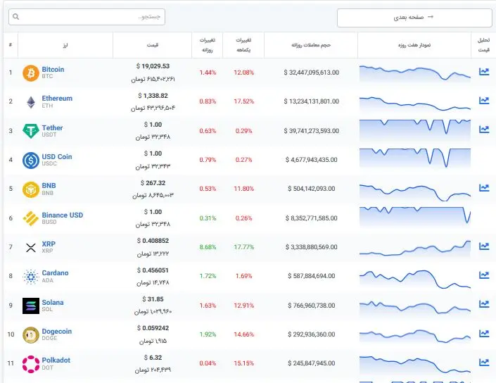Click volume $ 39,741,273,593.00
The height and width of the screenshot is (383, 496).
click(x=311, y=131)
